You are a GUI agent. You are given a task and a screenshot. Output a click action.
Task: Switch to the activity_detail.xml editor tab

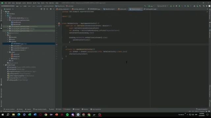78,9
